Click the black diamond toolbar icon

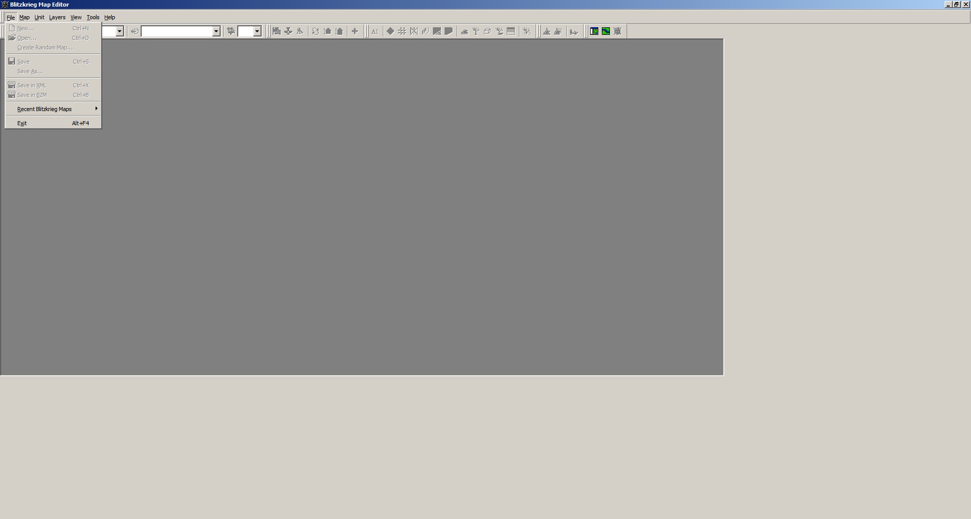[x=390, y=31]
